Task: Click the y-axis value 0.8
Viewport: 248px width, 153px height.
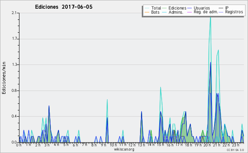Action: (x=14, y=91)
